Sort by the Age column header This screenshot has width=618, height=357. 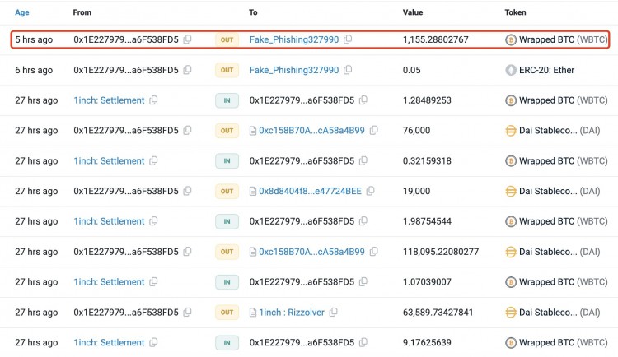[22, 12]
